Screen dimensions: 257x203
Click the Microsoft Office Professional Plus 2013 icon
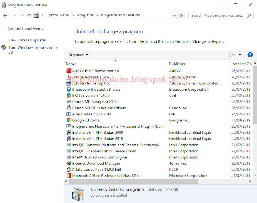69,176
